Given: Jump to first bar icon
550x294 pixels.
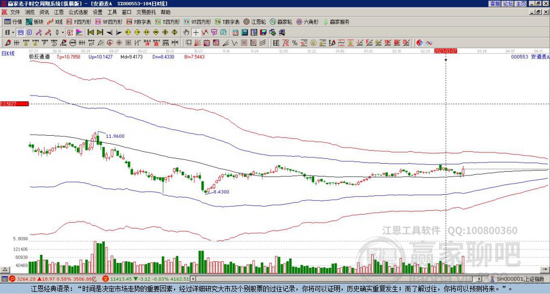Looking at the screenshot, I should [90, 32].
